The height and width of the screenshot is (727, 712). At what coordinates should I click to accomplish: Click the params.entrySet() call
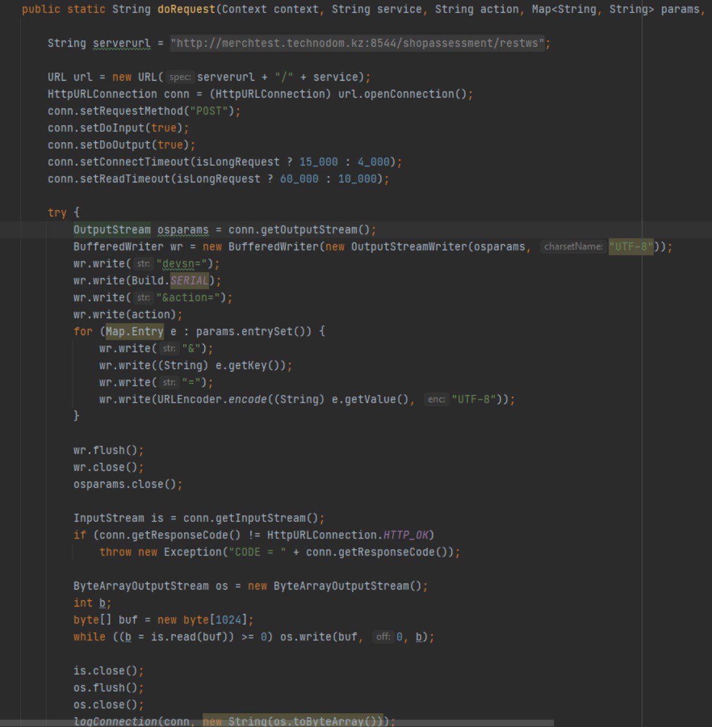pos(254,332)
